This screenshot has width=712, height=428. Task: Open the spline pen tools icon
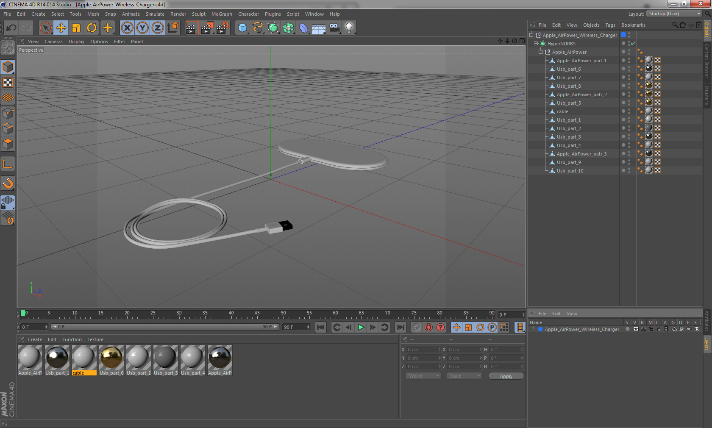(258, 28)
